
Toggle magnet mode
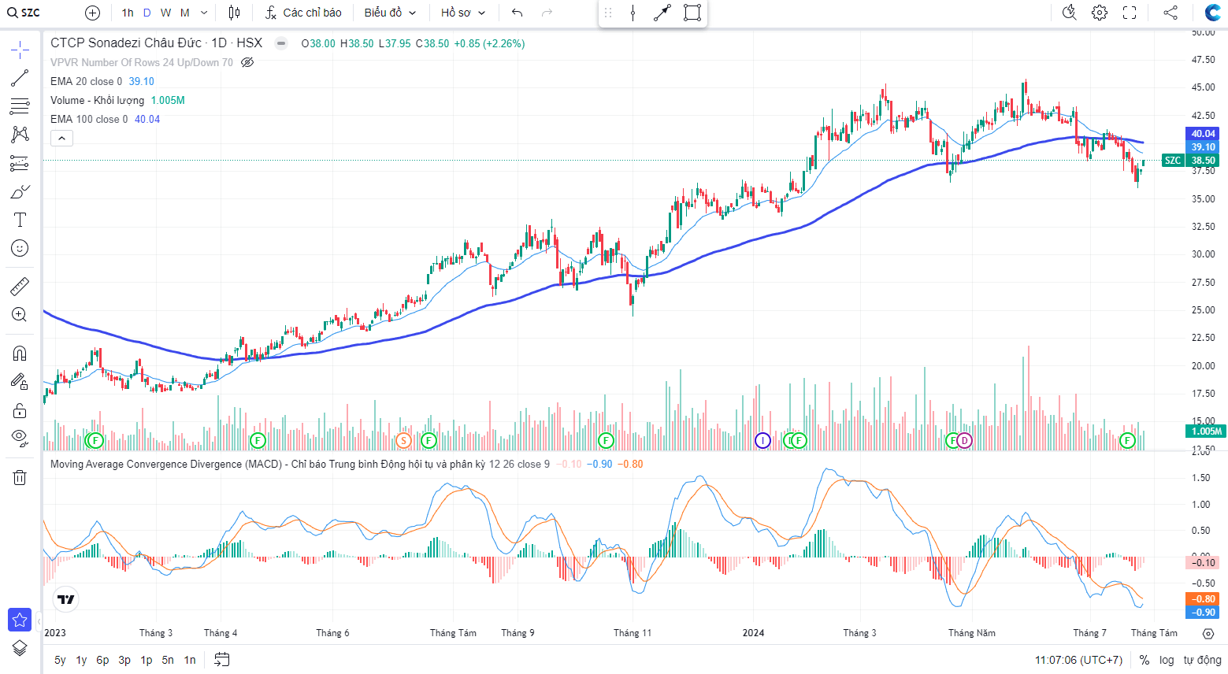(x=20, y=353)
